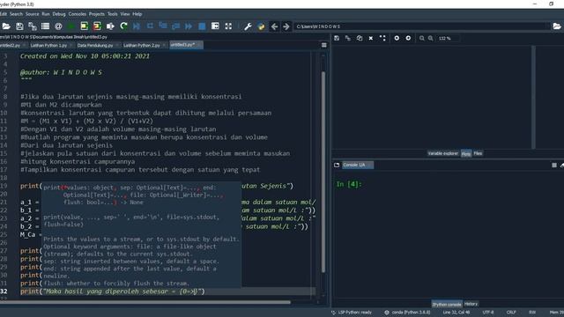Open the View menu

point(125,14)
